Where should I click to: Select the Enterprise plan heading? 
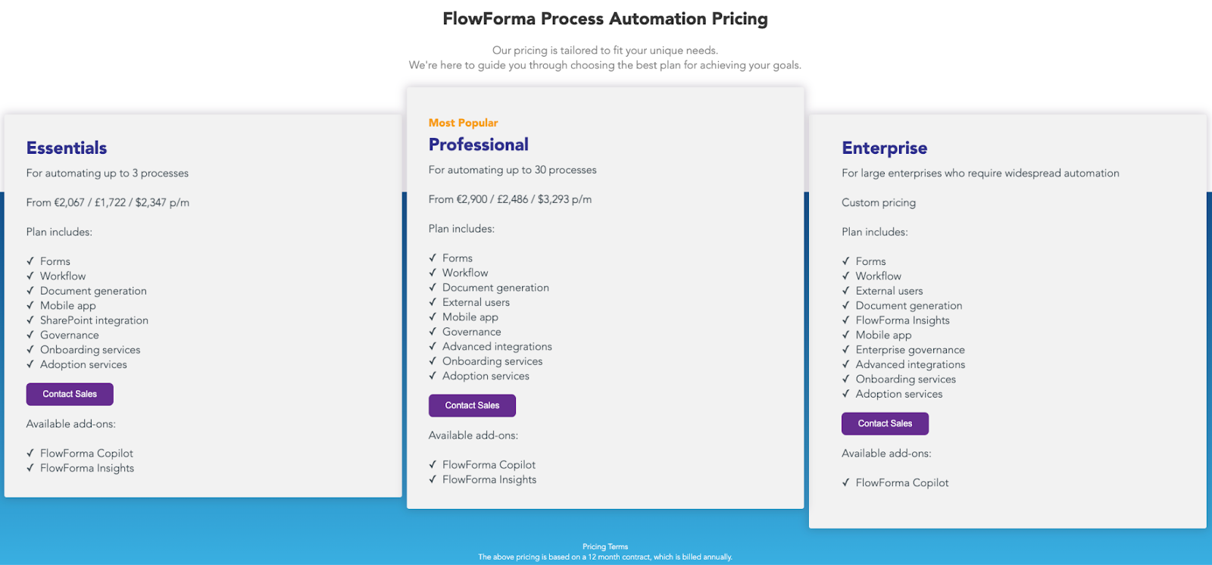884,148
